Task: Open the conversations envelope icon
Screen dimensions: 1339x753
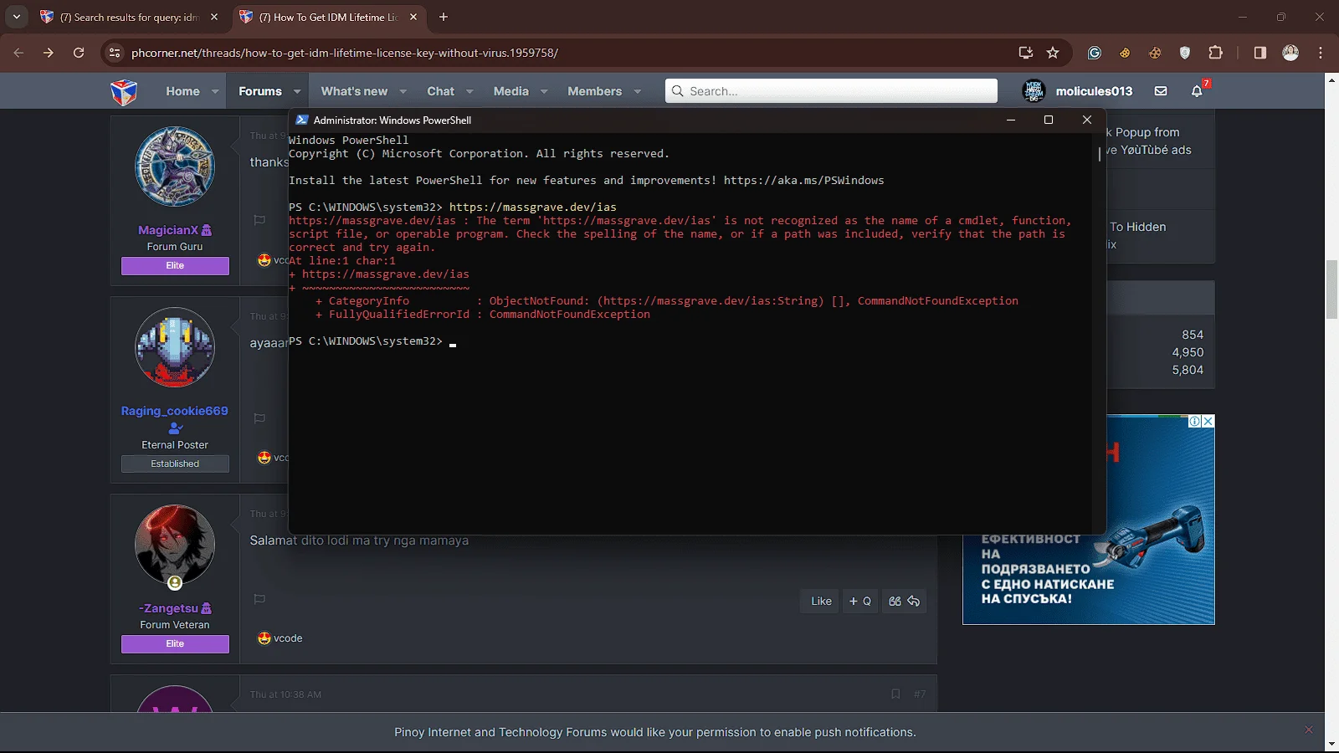Action: point(1161,91)
